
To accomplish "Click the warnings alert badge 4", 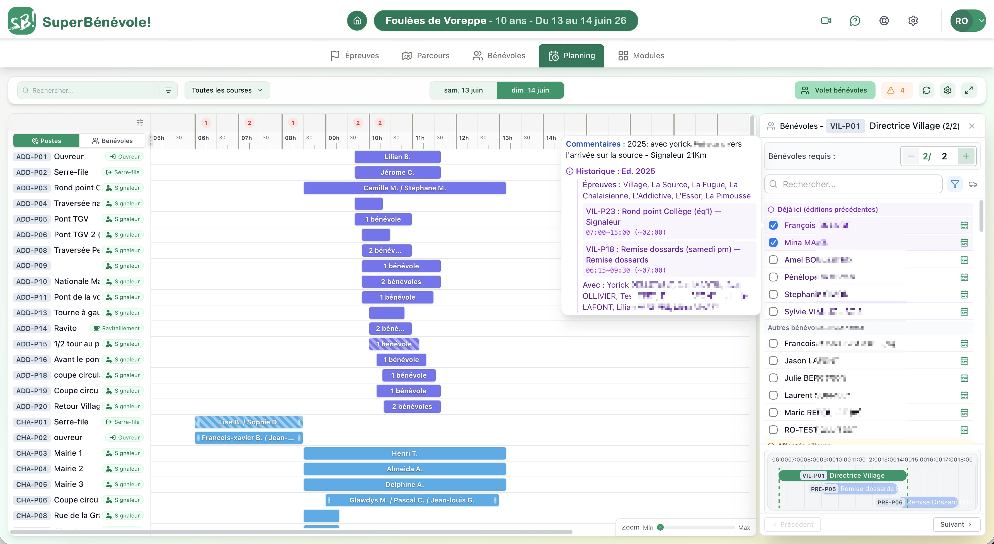I will [x=896, y=90].
